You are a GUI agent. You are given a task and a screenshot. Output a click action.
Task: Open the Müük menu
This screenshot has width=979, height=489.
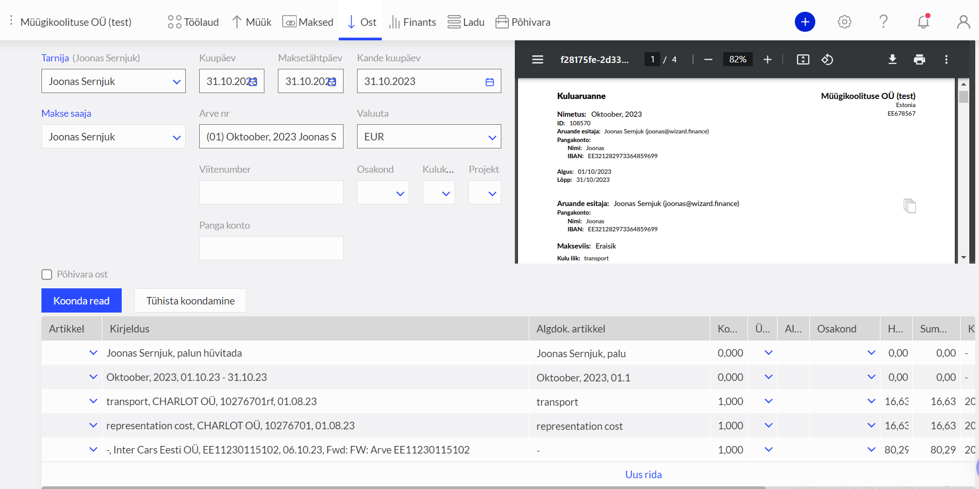tap(251, 22)
